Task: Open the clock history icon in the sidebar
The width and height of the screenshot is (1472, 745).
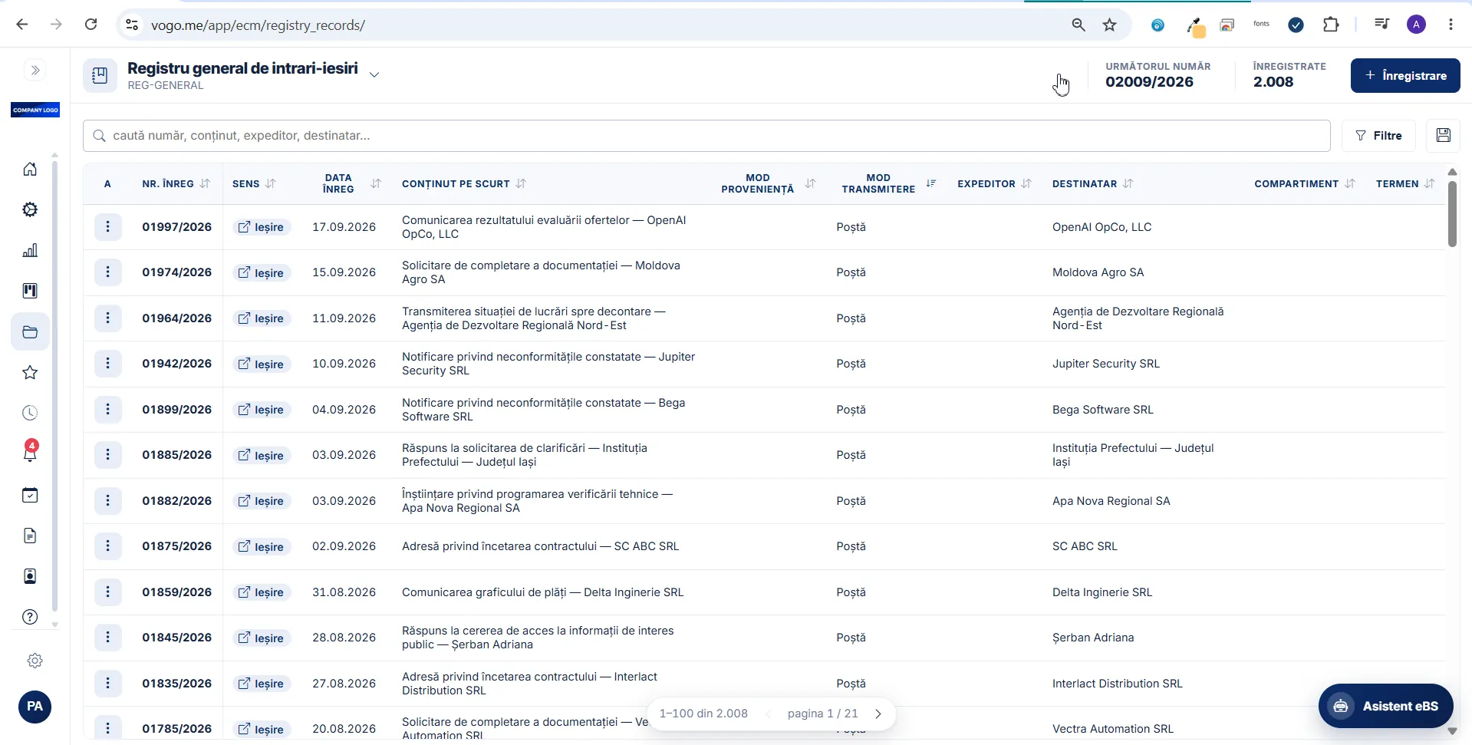Action: (x=30, y=414)
